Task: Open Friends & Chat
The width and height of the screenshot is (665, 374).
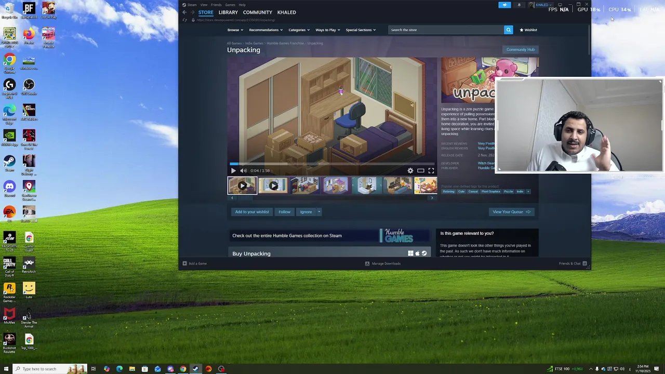Action: (573, 263)
